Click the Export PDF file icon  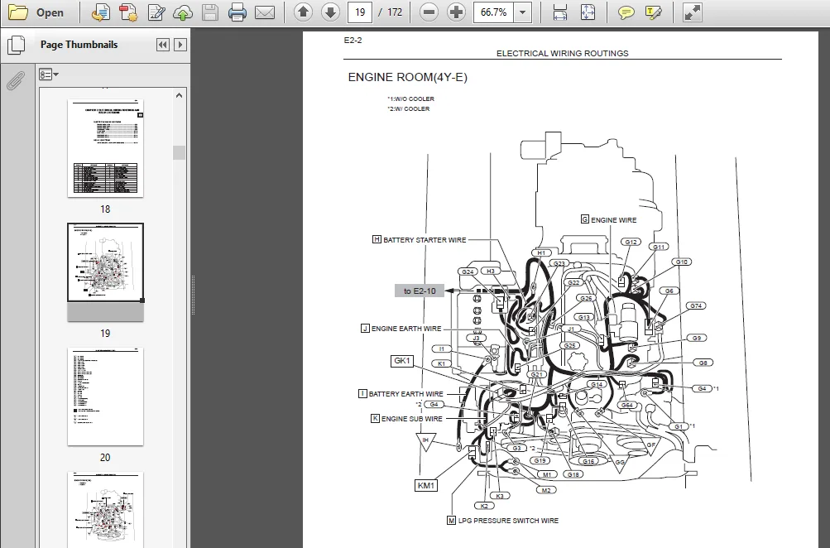(101, 12)
